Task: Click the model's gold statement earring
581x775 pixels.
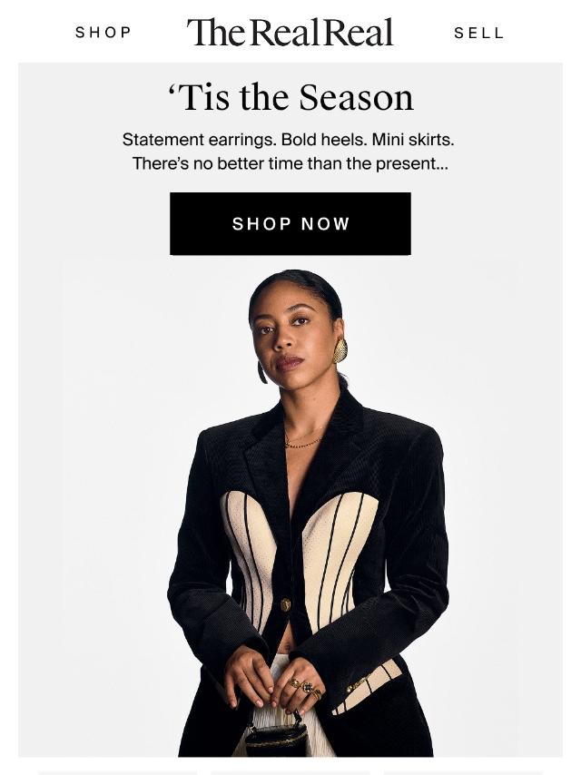Action: pos(340,350)
